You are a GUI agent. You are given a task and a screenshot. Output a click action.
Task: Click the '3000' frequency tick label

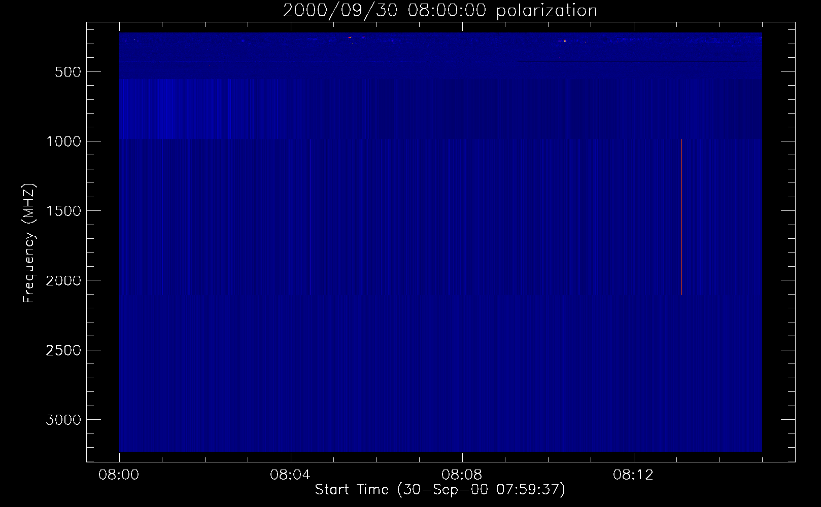coord(63,420)
